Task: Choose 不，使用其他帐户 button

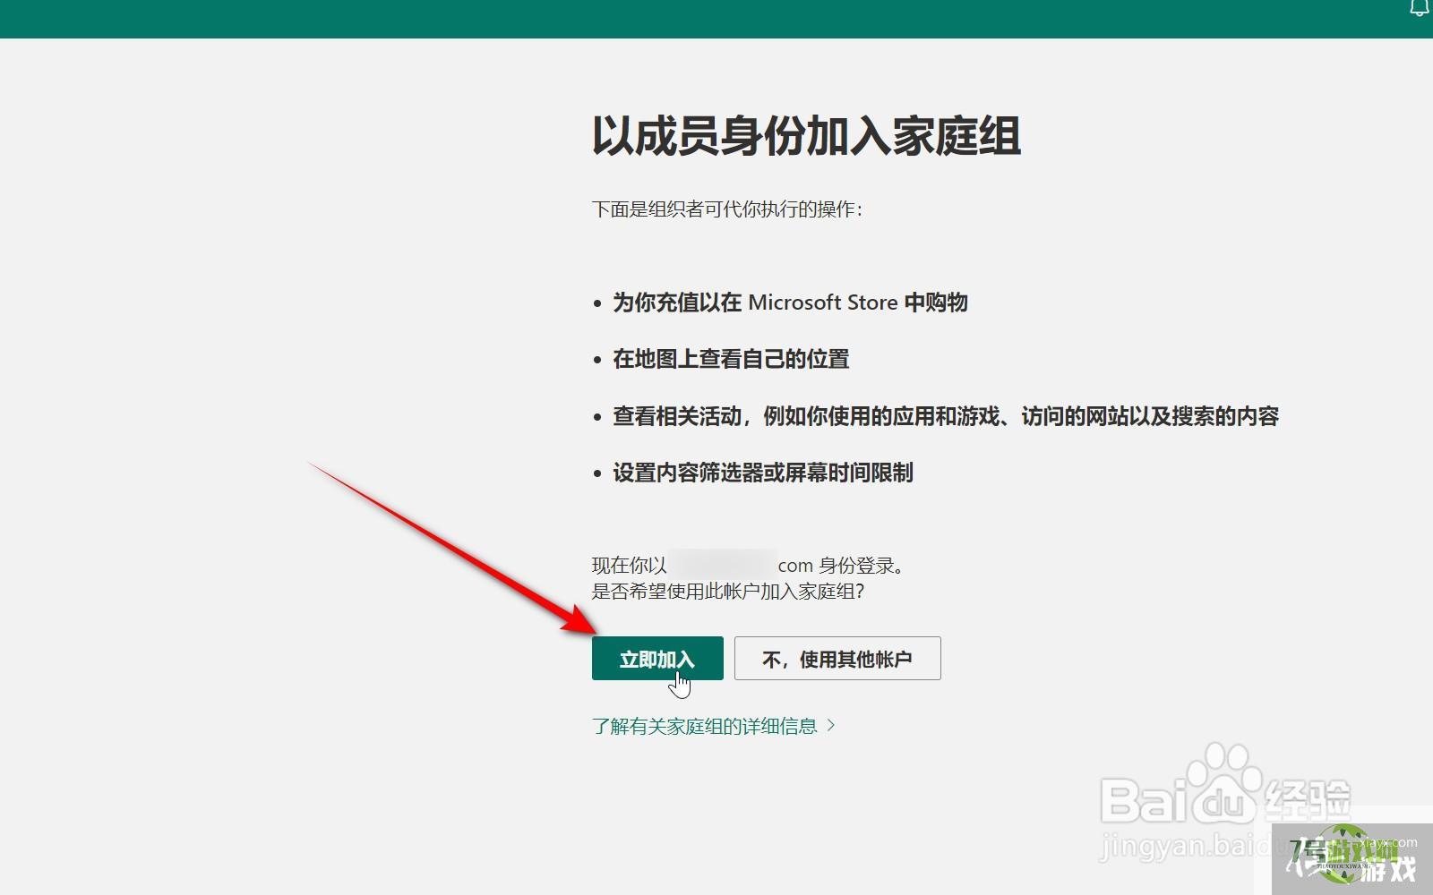Action: pos(837,659)
